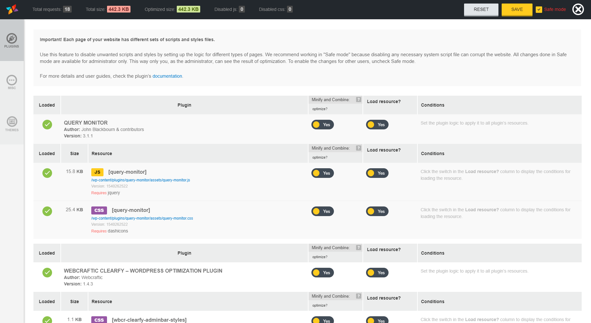Screen dimensions: 591x323
Task: Toggle optimize switch for Webcraftic Clearfy plugin
Action: [322, 273]
